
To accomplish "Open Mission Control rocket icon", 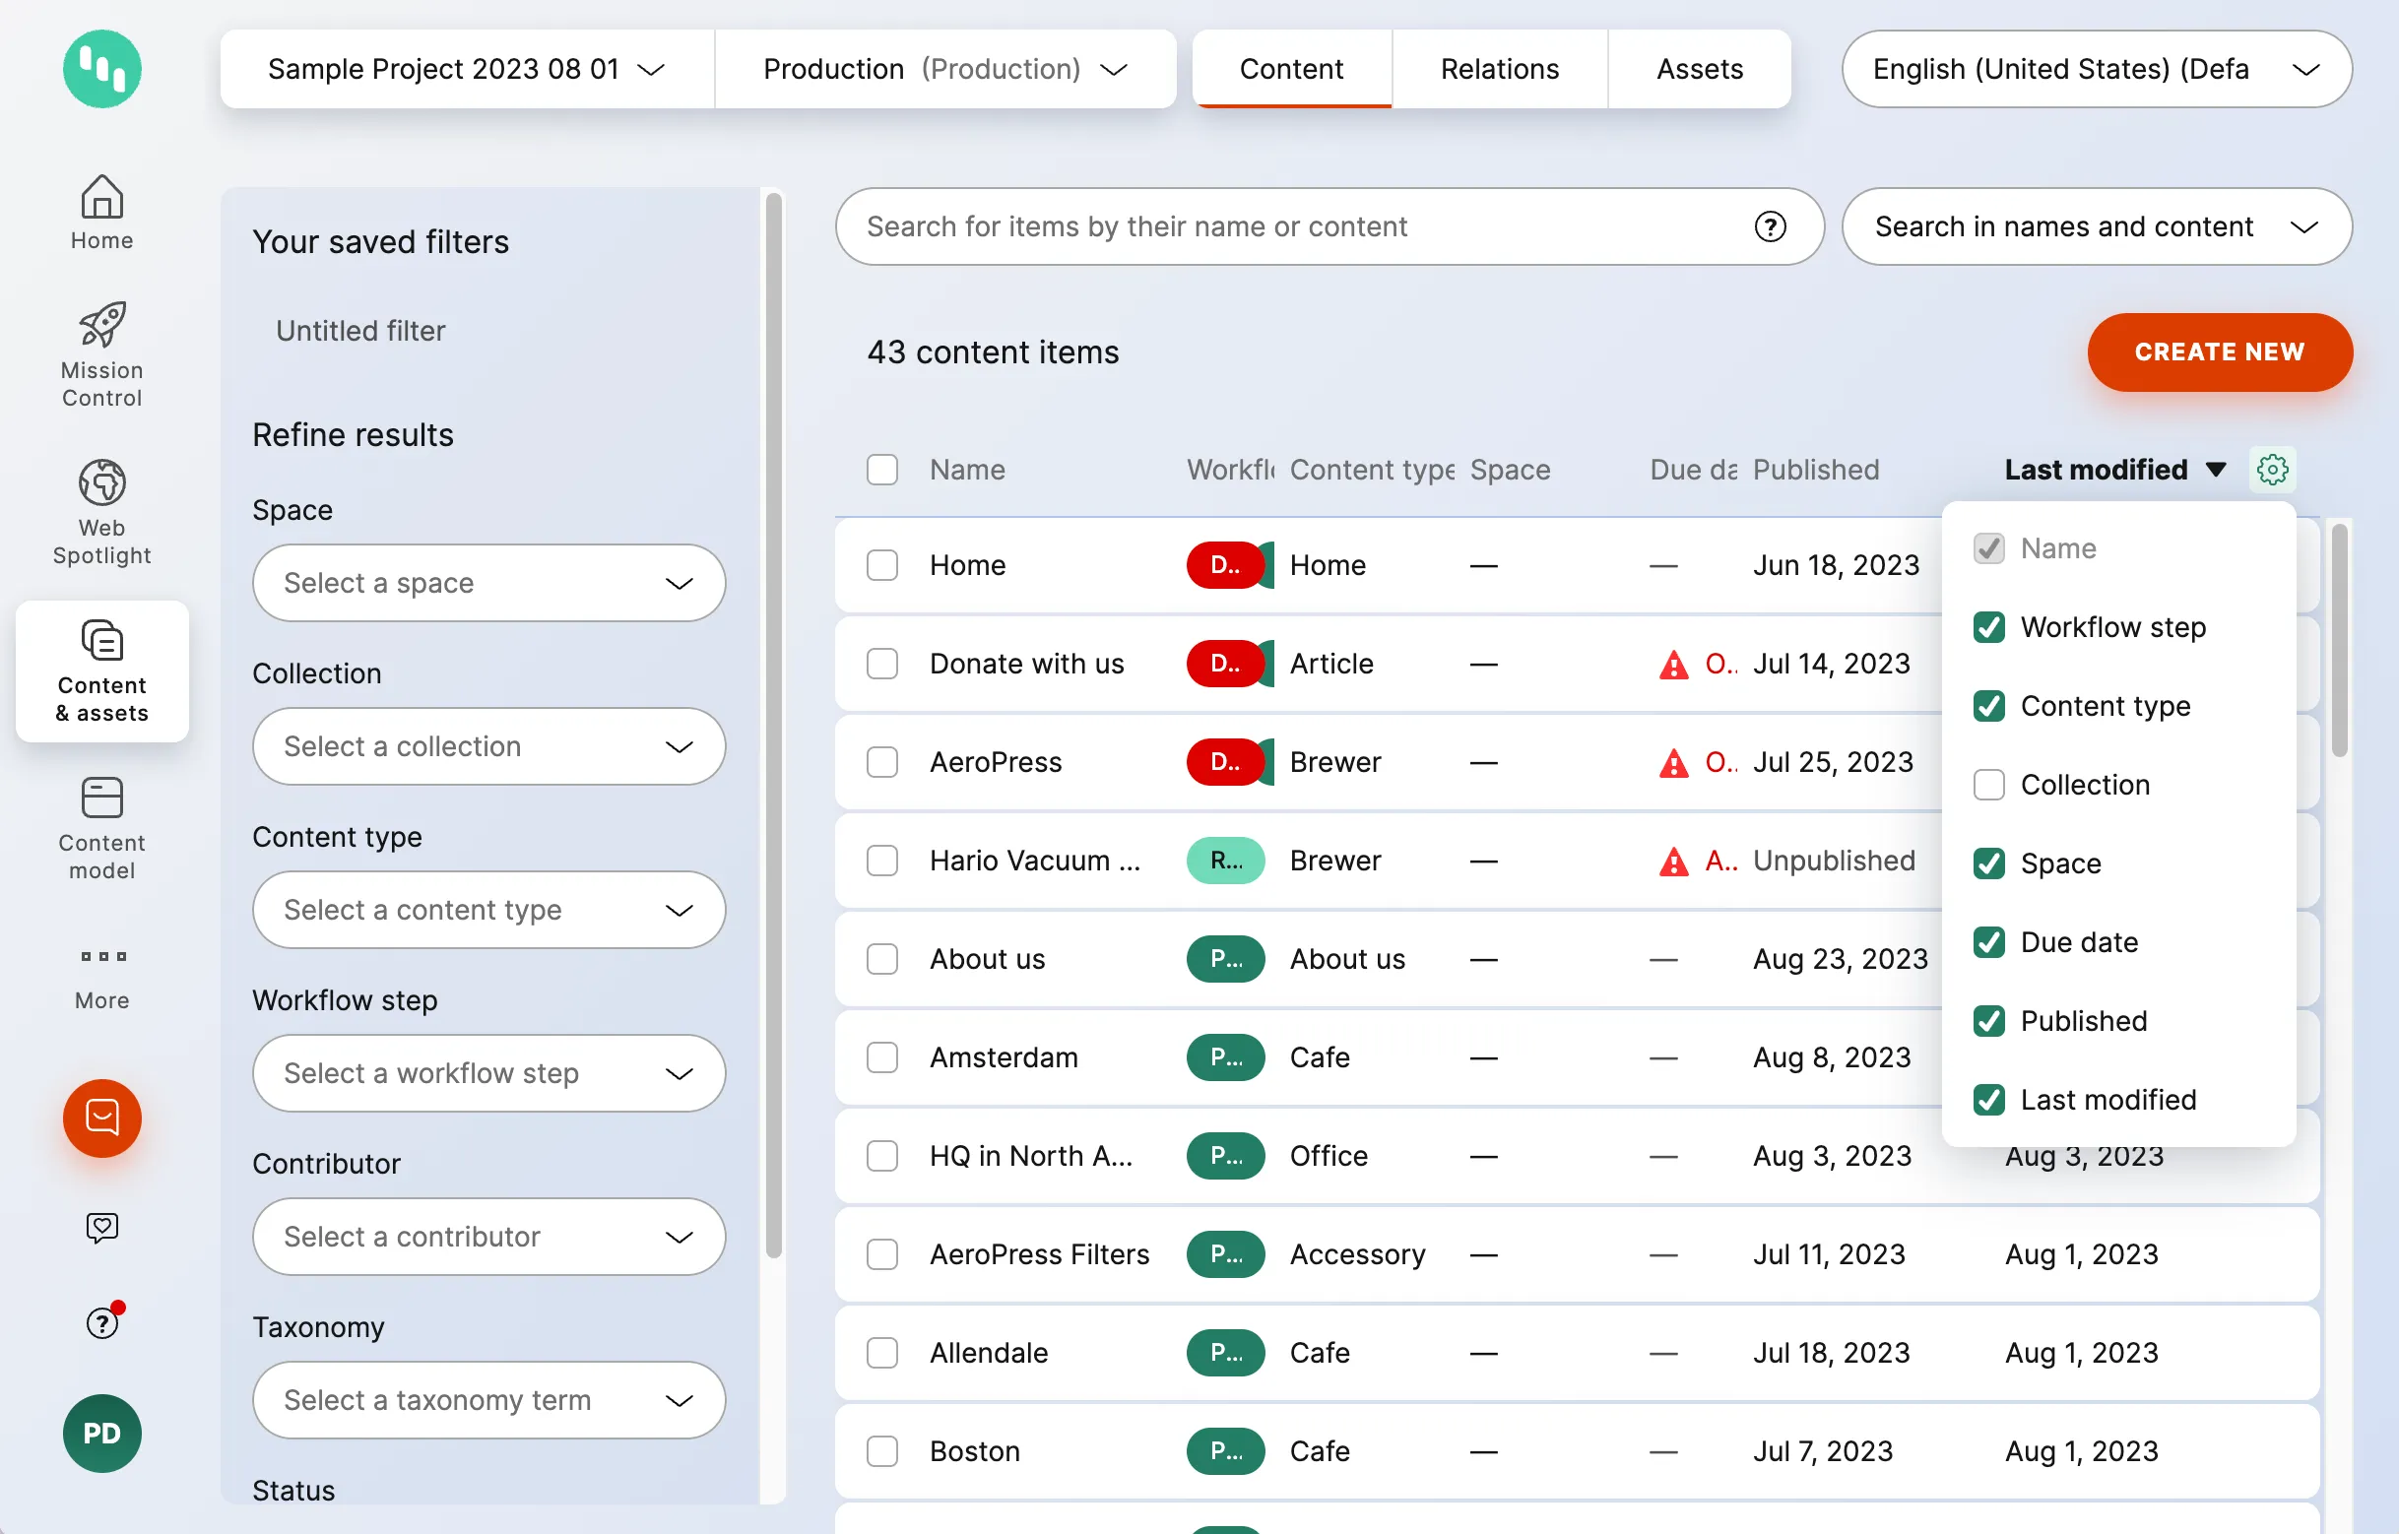I will (x=101, y=325).
